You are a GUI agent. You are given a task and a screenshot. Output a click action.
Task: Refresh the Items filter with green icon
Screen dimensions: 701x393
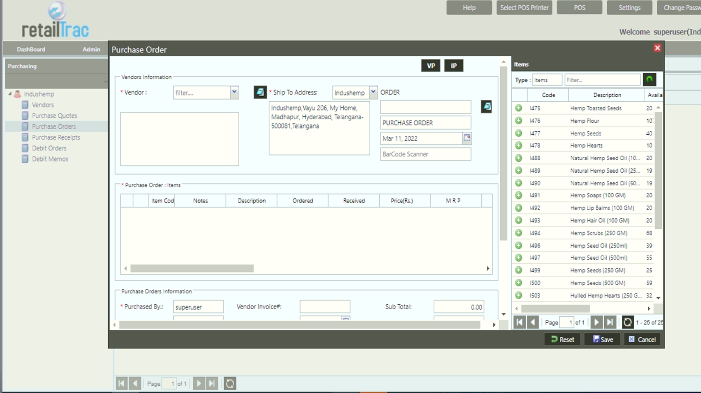click(649, 80)
